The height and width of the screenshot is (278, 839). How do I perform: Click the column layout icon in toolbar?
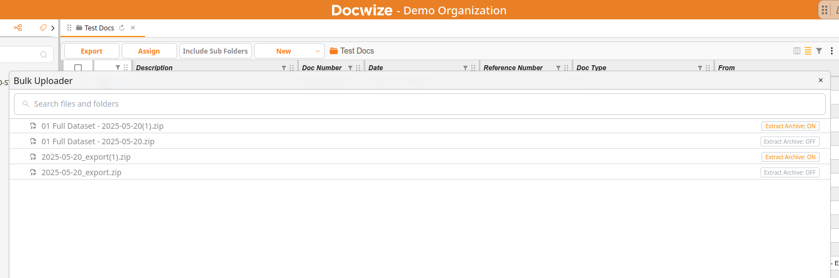tap(797, 51)
